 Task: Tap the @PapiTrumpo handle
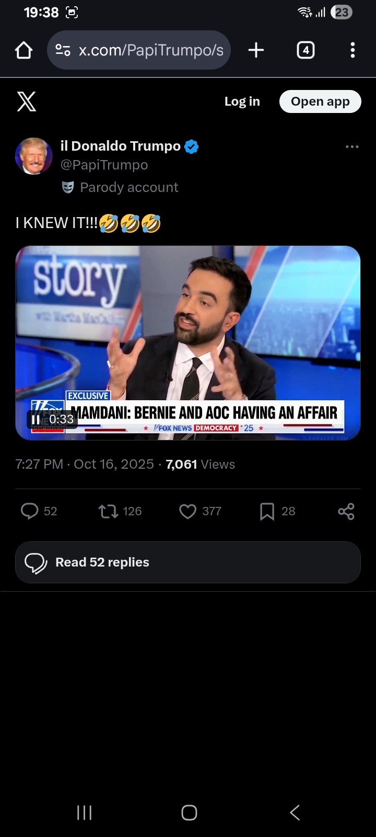click(104, 165)
